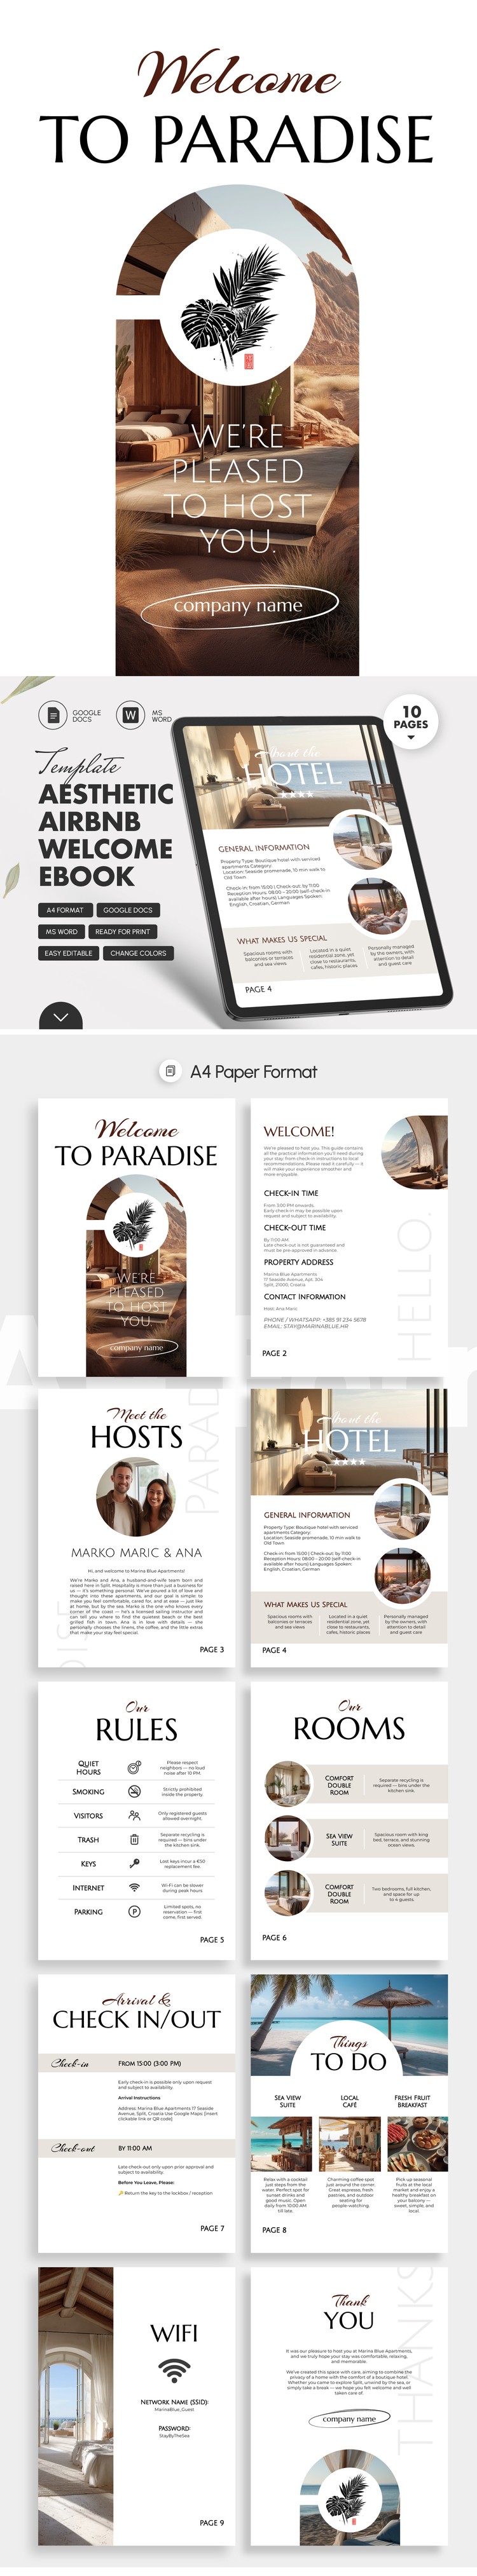The width and height of the screenshot is (477, 2576).
Task: Click the Internet wifi icon in Rules
Action: pos(134,1888)
